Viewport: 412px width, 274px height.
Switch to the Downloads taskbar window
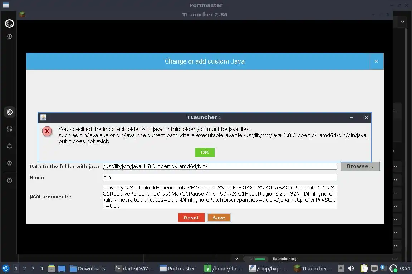(x=88, y=269)
